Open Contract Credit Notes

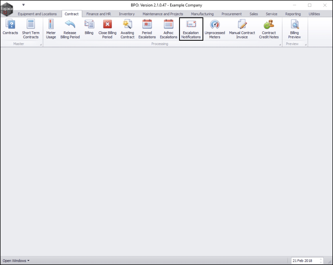pos(269,29)
